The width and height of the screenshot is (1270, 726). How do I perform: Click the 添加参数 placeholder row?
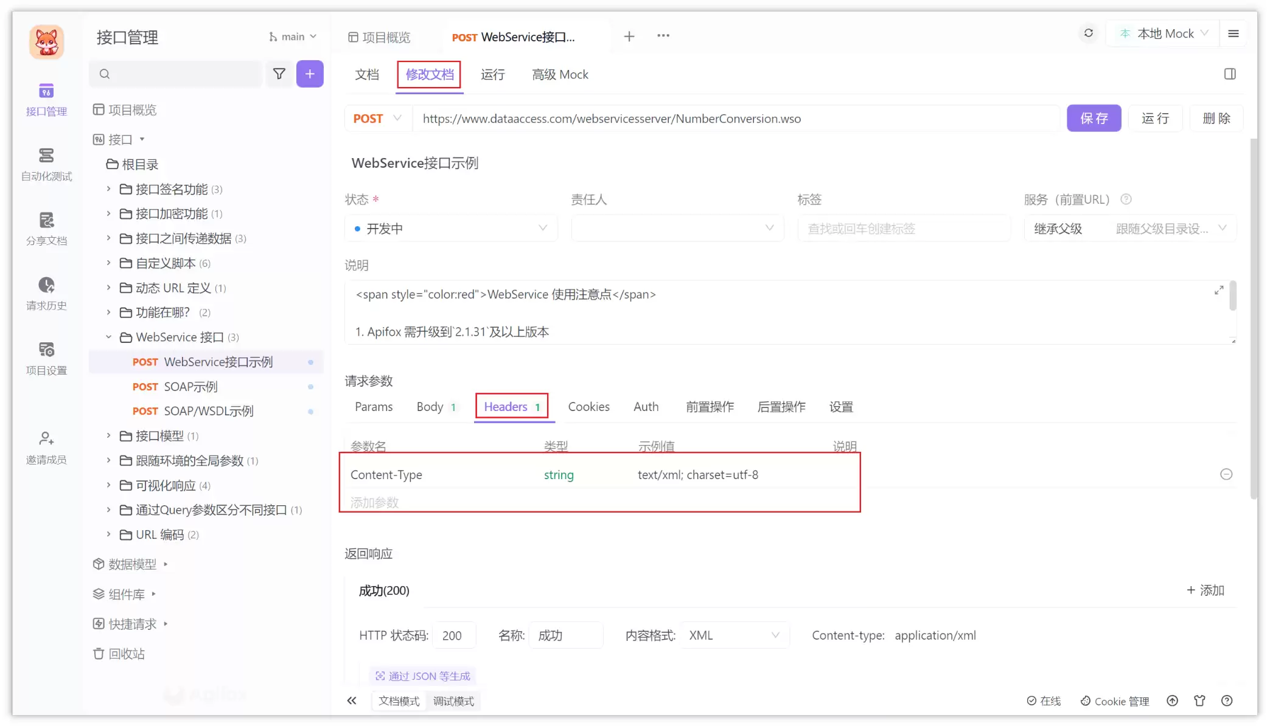374,503
